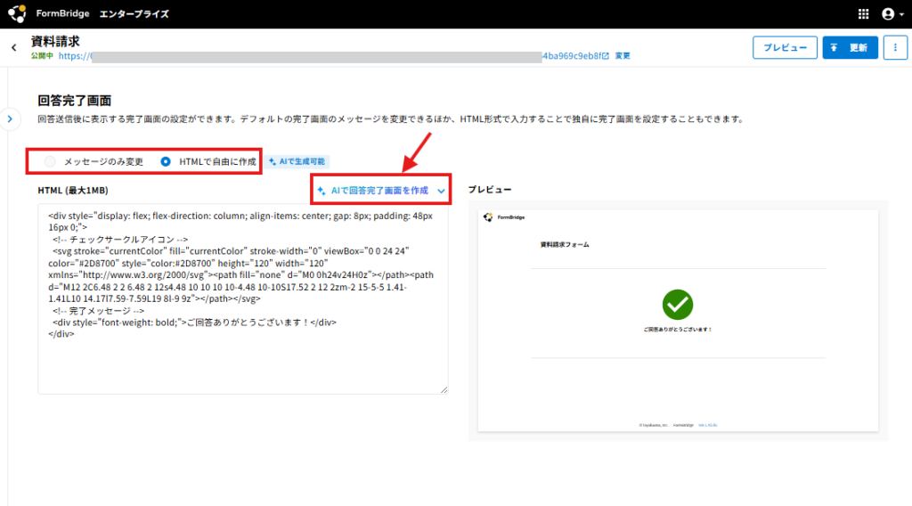Viewport: 912px width, 506px height.
Task: Click inside the HTML code text area
Action: point(243,299)
